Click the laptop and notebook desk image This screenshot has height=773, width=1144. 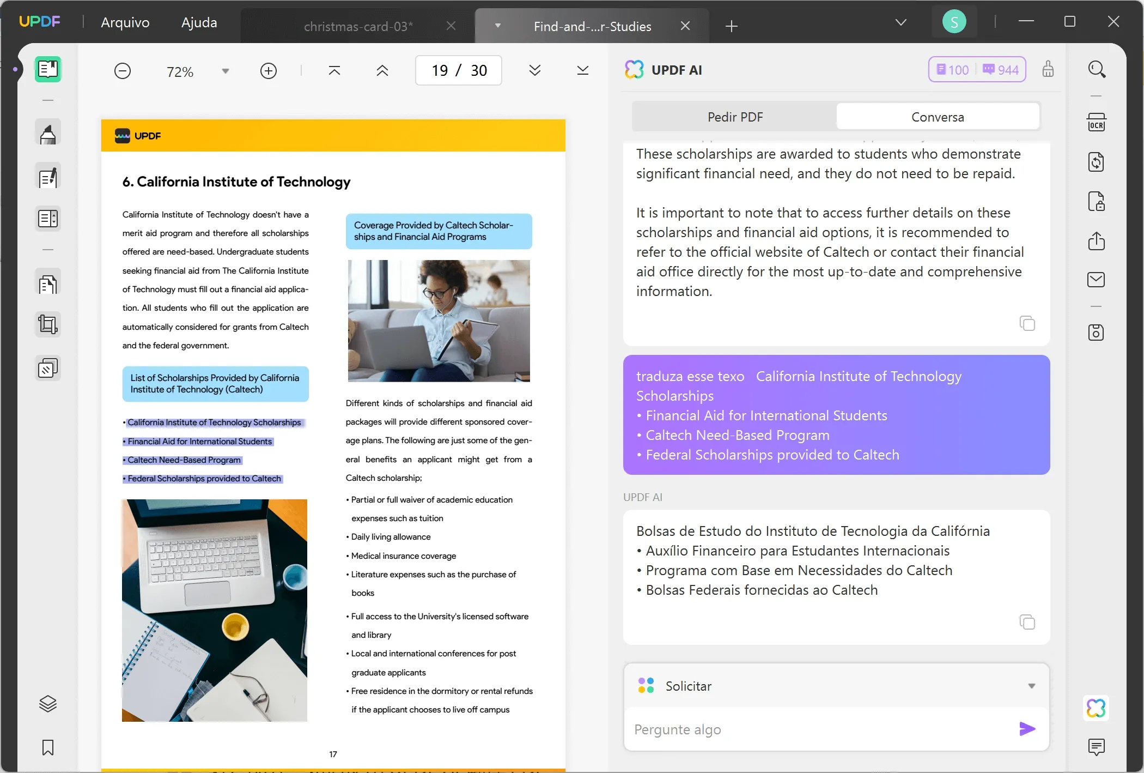click(214, 611)
